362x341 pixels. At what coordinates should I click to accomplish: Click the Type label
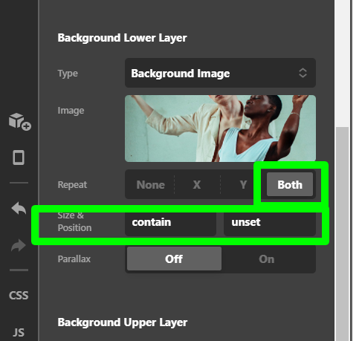68,74
